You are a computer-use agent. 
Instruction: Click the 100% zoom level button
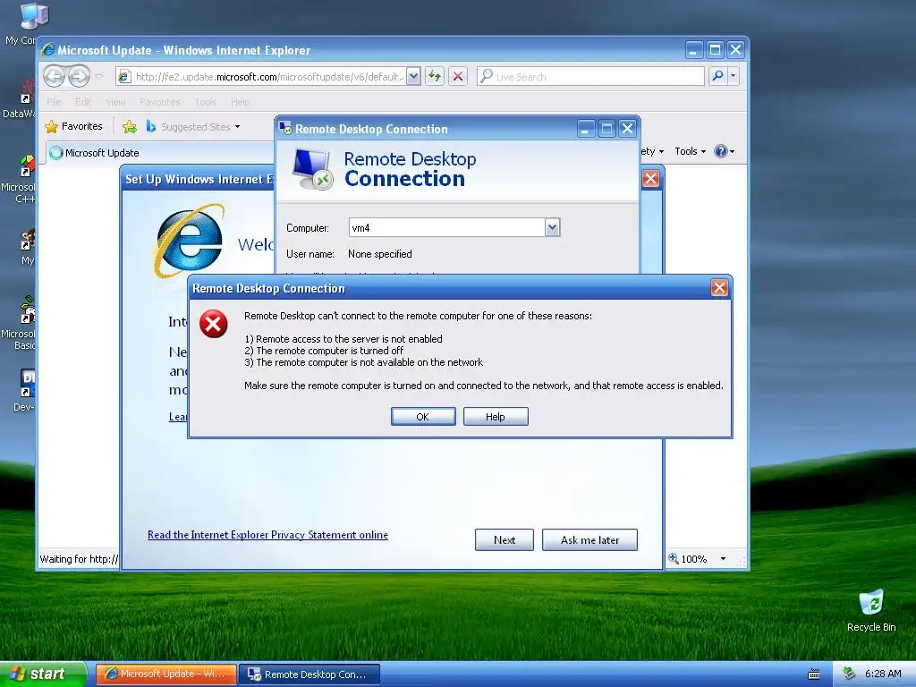point(688,559)
